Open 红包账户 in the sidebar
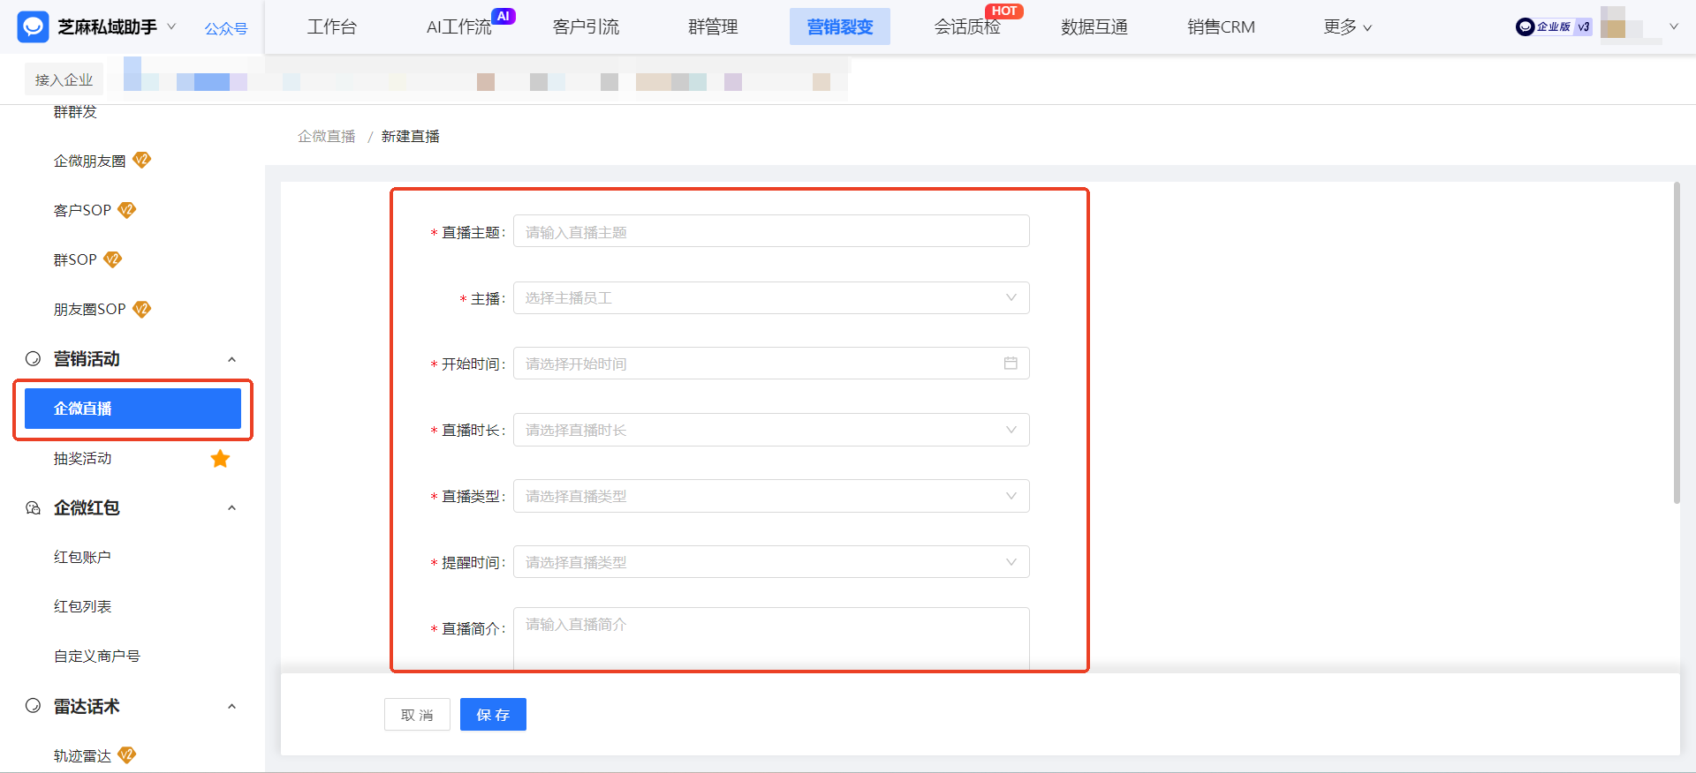 coord(82,557)
